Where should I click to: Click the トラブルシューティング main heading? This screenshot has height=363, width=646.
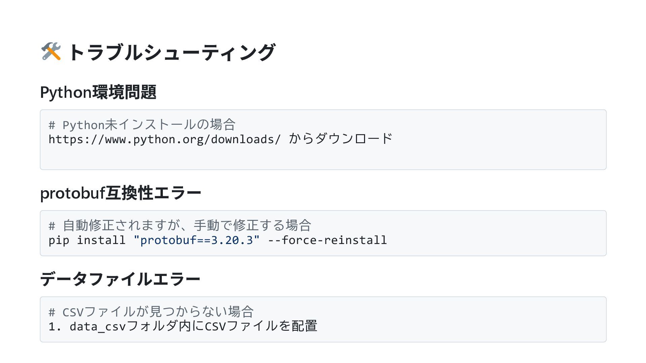pyautogui.click(x=172, y=52)
